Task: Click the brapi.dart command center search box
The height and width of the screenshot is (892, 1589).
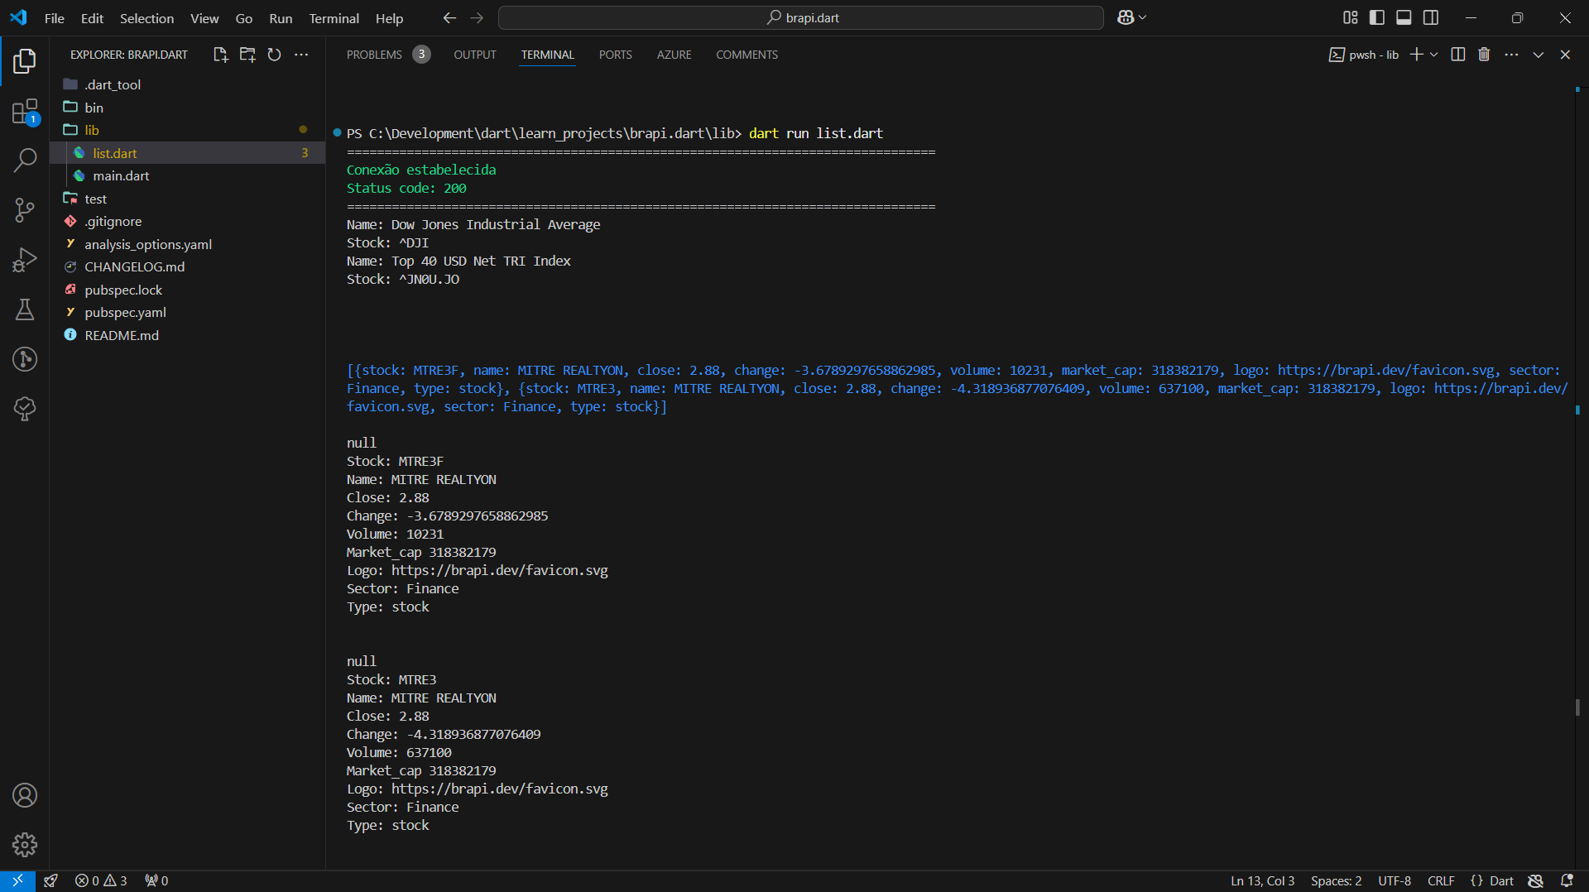Action: point(800,17)
